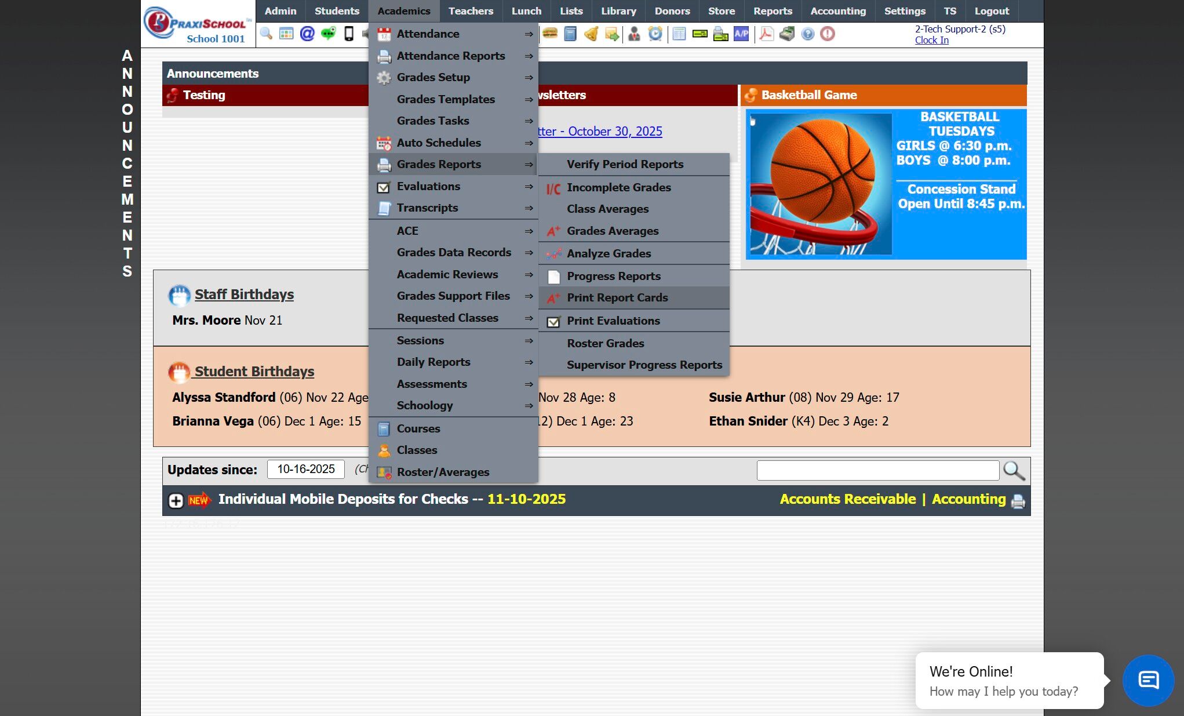Click the alarm clock toolbar icon
The height and width of the screenshot is (716, 1184).
pyautogui.click(x=655, y=34)
